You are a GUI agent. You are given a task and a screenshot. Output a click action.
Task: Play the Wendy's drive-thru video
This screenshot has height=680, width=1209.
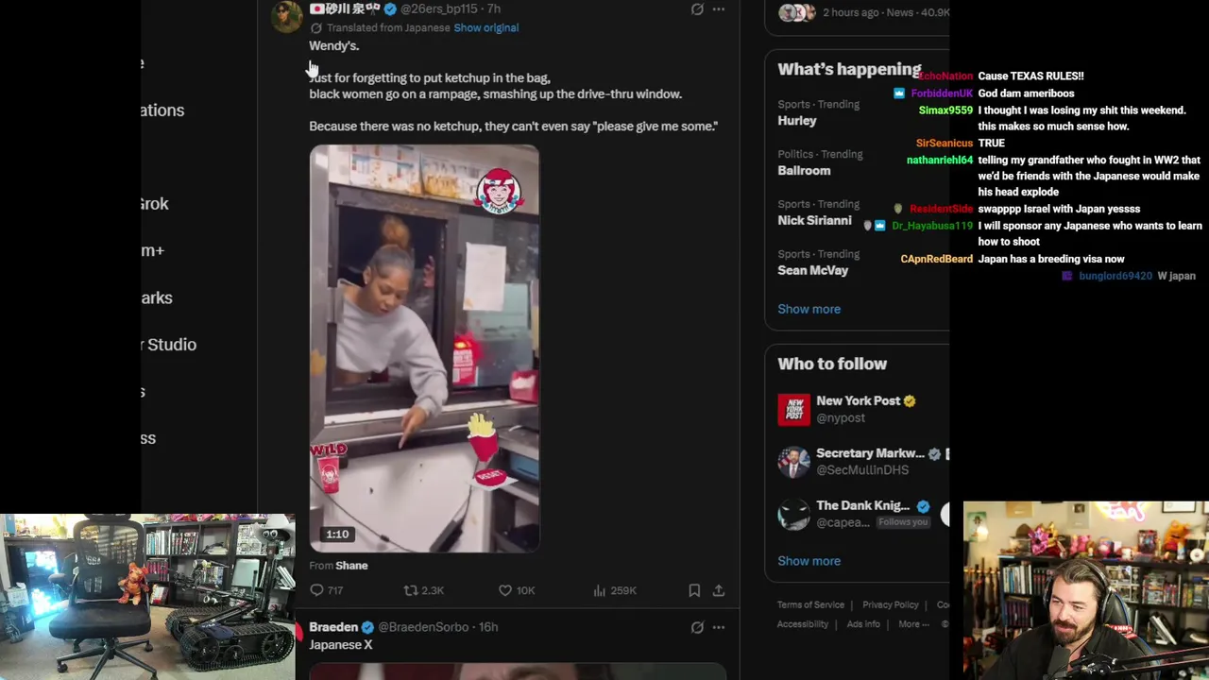pyautogui.click(x=424, y=348)
